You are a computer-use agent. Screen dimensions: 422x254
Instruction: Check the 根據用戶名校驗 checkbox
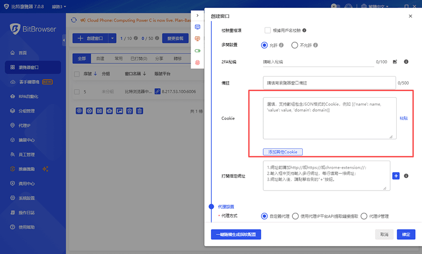point(267,30)
